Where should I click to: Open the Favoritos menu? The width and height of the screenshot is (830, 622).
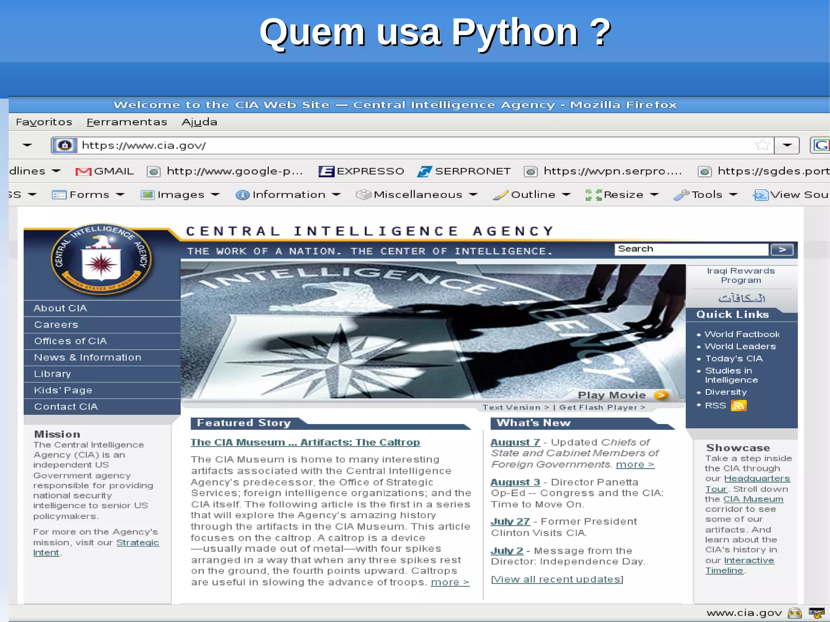(44, 122)
